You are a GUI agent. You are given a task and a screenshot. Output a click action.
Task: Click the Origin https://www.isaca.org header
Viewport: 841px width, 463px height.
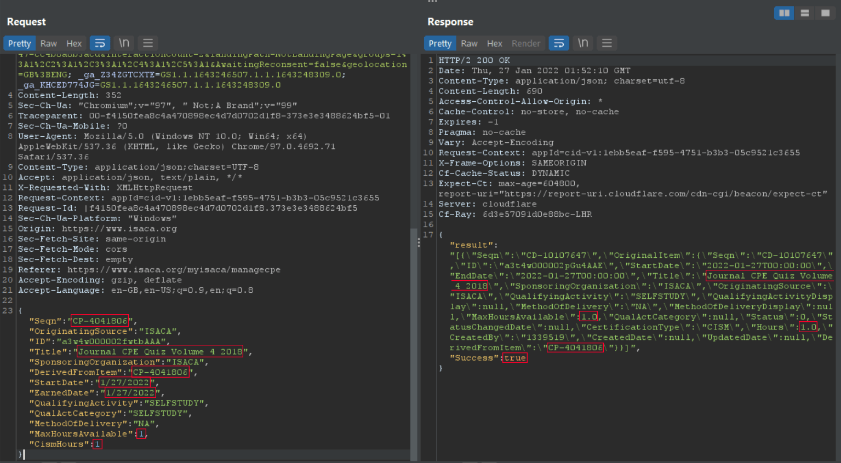click(98, 229)
